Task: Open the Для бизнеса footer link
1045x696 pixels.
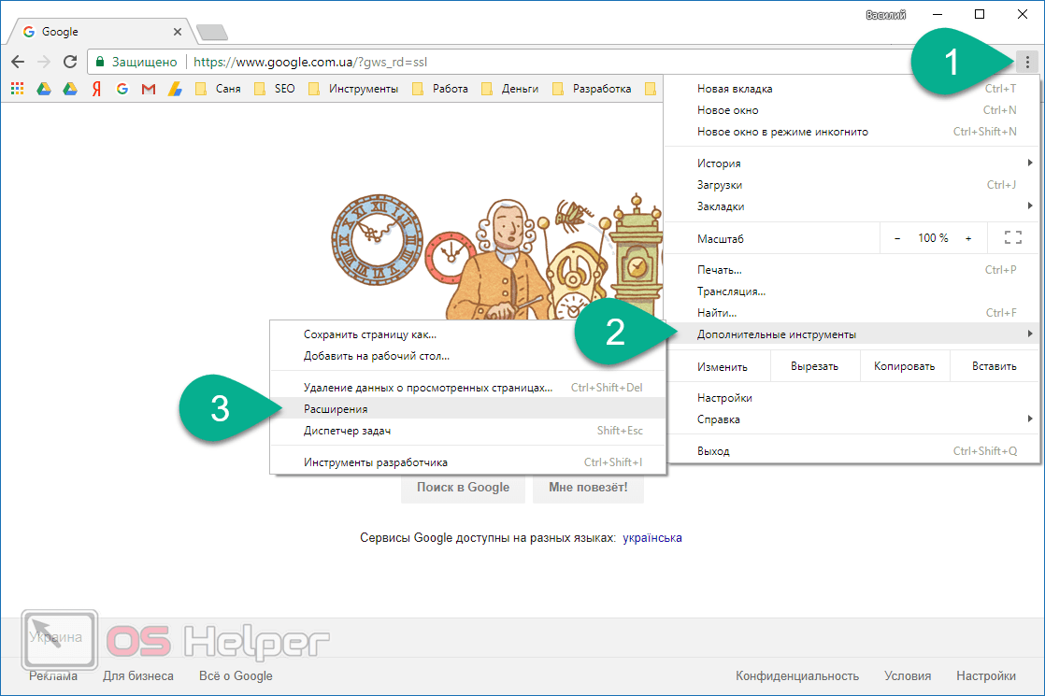Action: [x=138, y=675]
